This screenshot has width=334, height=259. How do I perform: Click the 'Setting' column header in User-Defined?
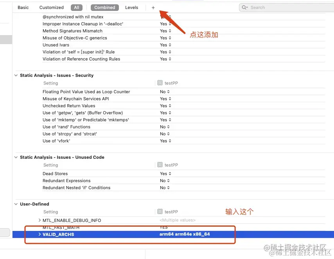click(x=50, y=212)
